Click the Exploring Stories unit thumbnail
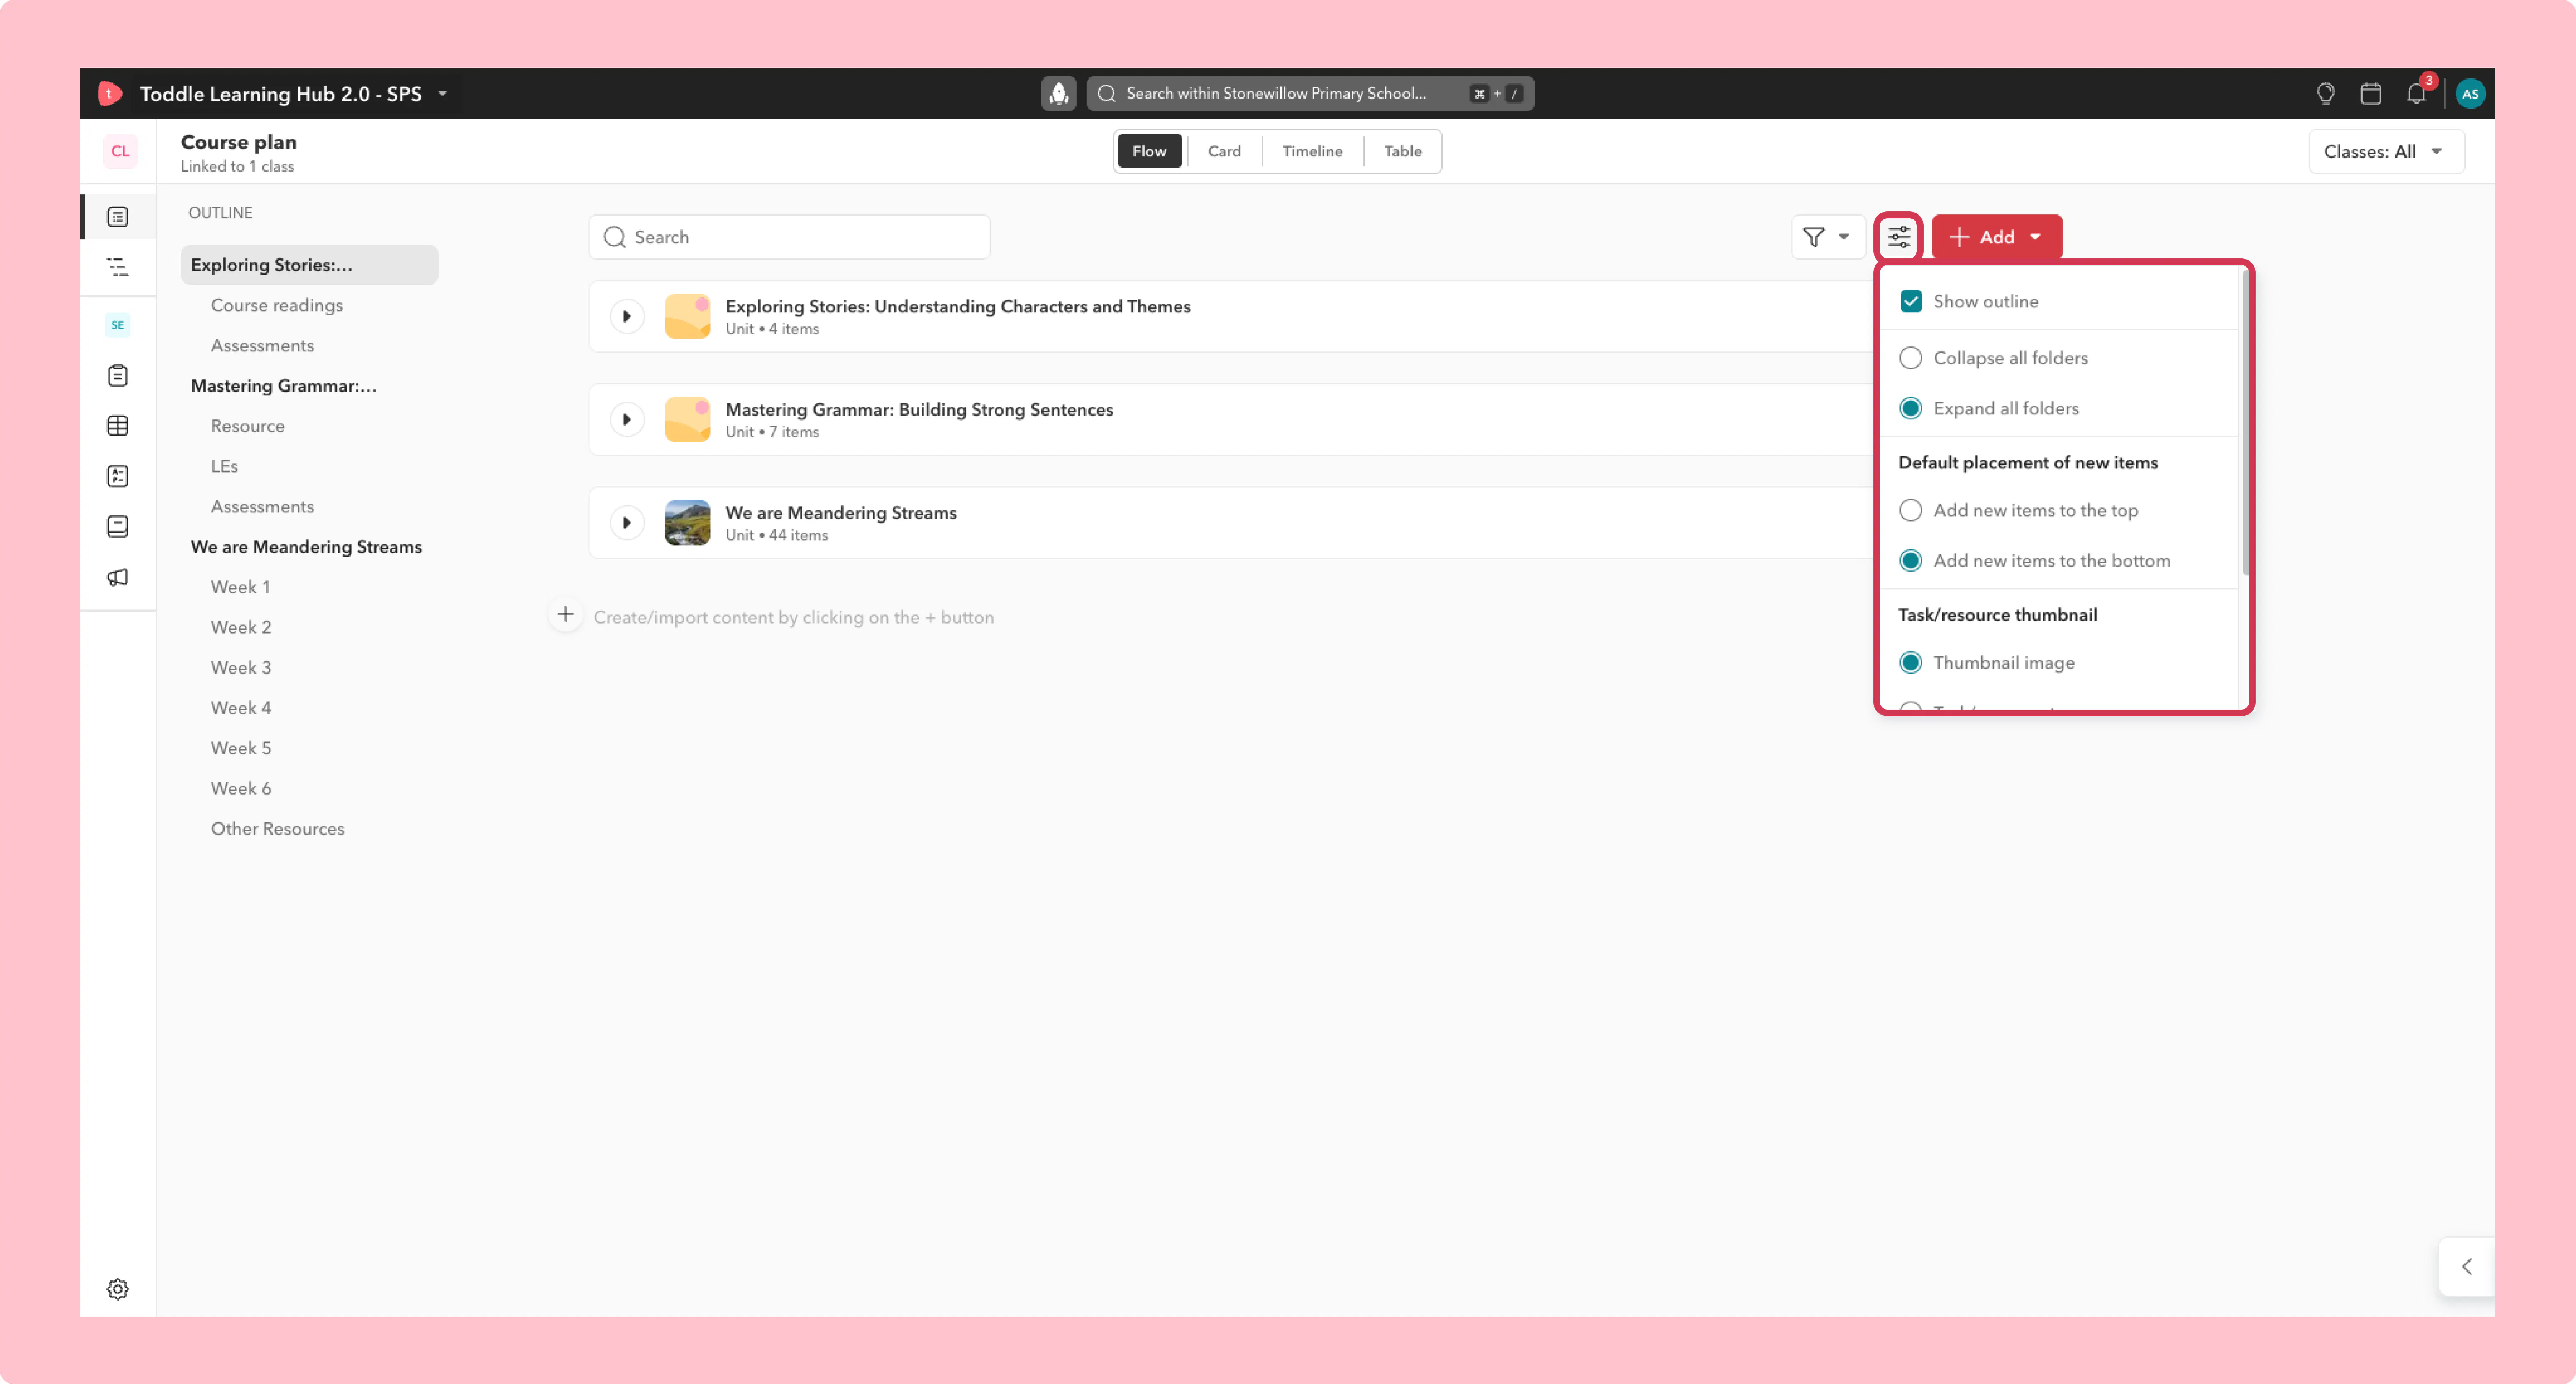 (687, 316)
